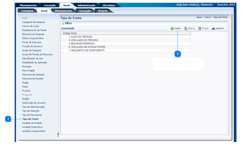
Task: Sort by the Código column header
Action: [x=66, y=33]
